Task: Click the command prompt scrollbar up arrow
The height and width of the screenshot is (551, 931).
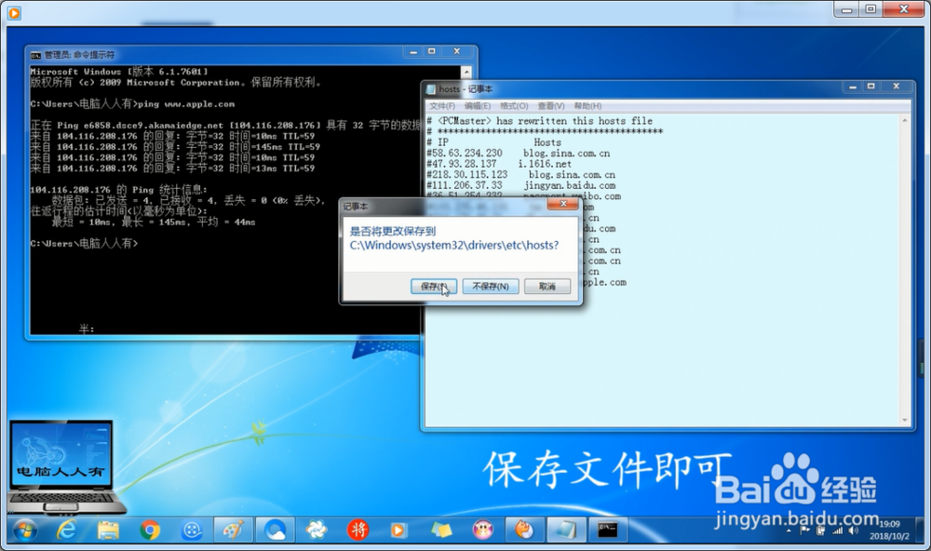Action: (466, 73)
